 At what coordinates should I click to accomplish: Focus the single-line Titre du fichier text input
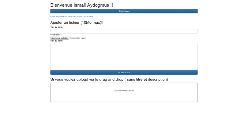[x=124, y=31]
